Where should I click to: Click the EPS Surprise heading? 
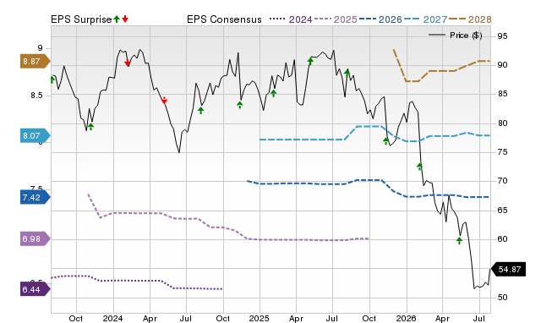click(x=81, y=19)
